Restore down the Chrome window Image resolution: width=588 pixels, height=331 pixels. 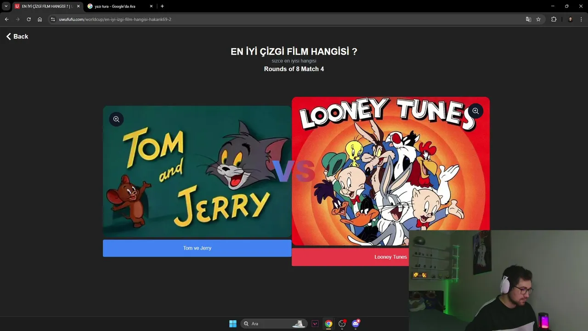pyautogui.click(x=566, y=6)
